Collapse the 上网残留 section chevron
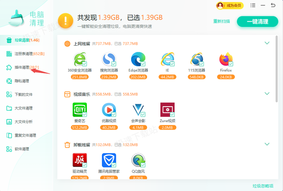The width and height of the screenshot is (283, 191). 267,43
